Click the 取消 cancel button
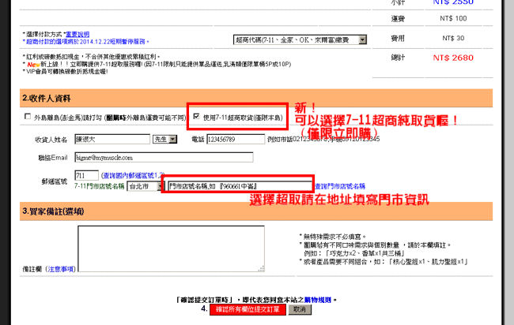The image size is (514, 325). [300, 310]
